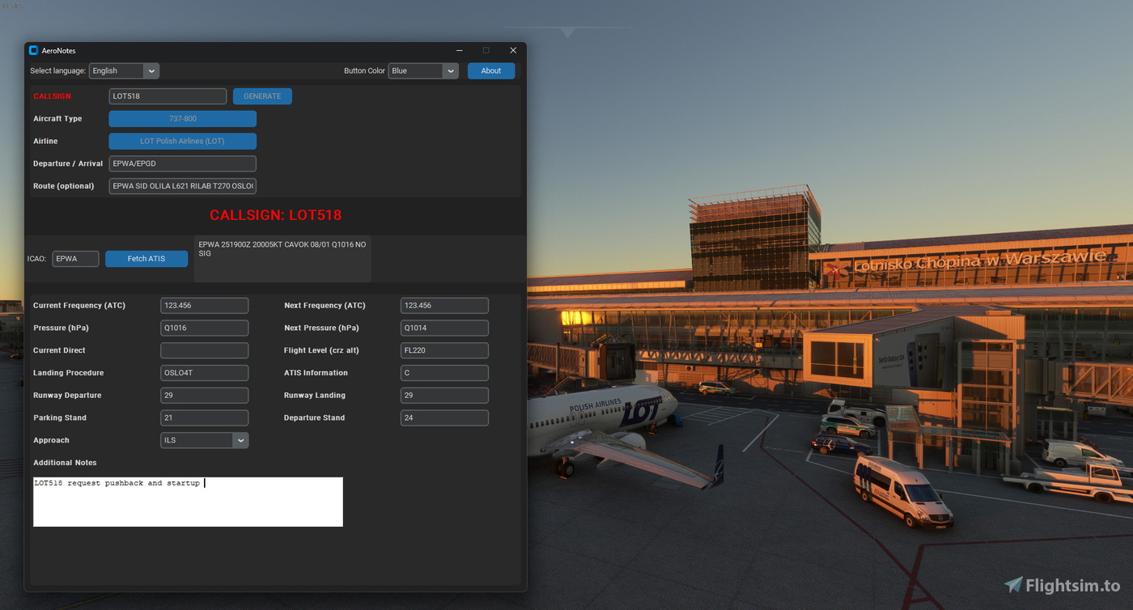Click the Landing Procedure field OSLO4T
Viewport: 1133px width, 610px height.
coord(204,372)
